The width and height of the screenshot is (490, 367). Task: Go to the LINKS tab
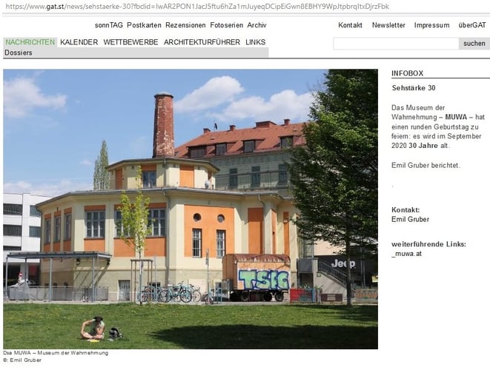255,42
